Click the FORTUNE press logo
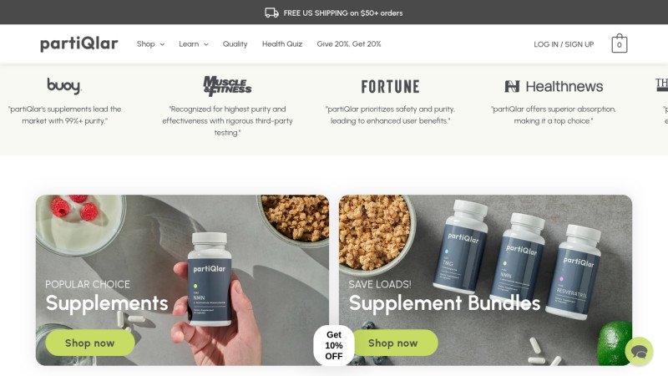The image size is (668, 376). point(390,87)
